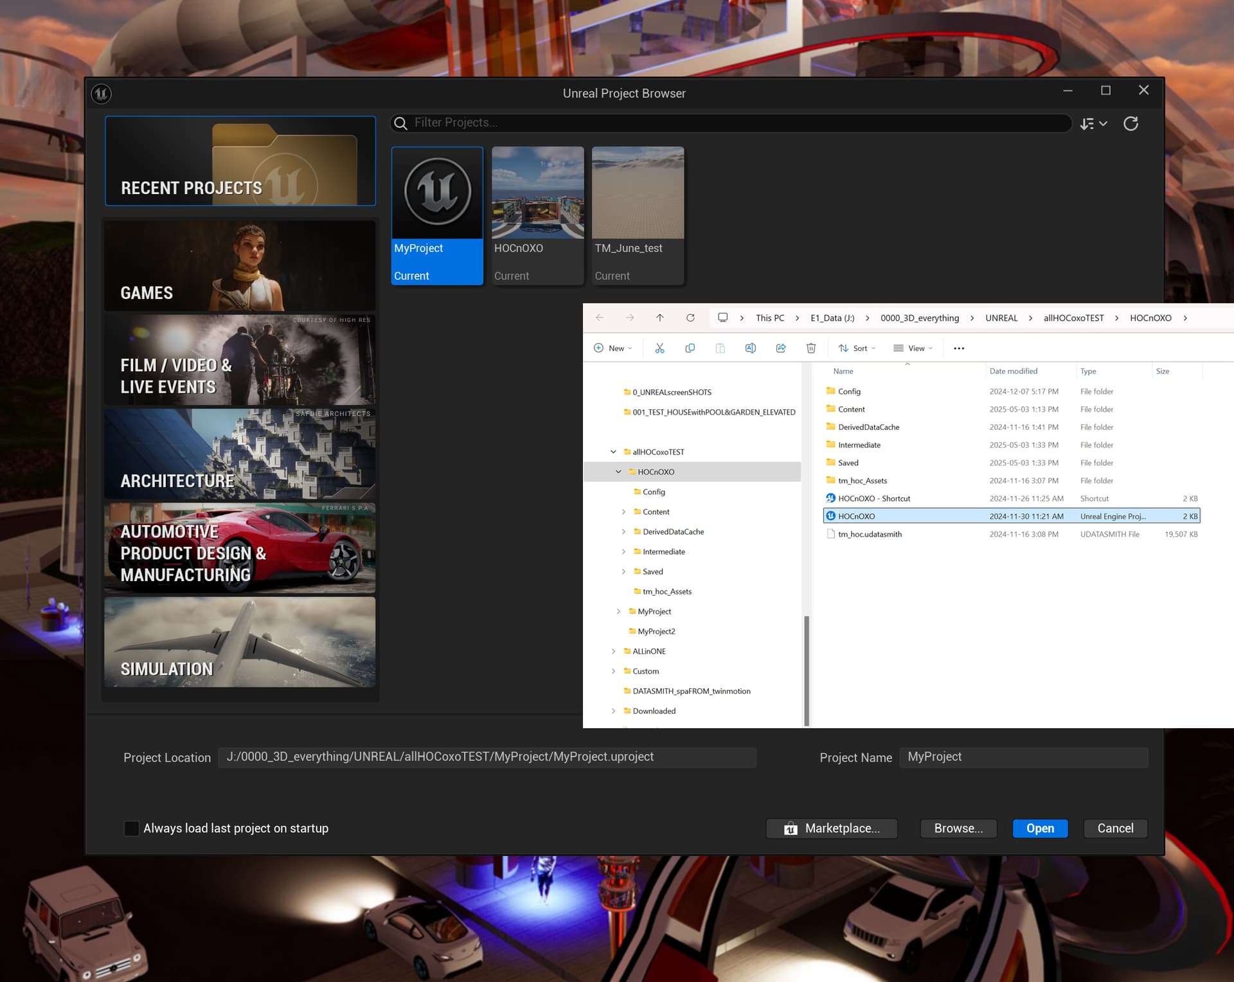The width and height of the screenshot is (1234, 982).
Task: Click the Share icon in Explorer toolbar
Action: (x=780, y=348)
